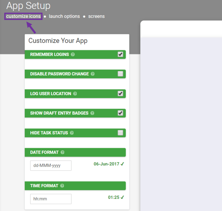Uncheck the Remember Logins checkbox

[121, 54]
